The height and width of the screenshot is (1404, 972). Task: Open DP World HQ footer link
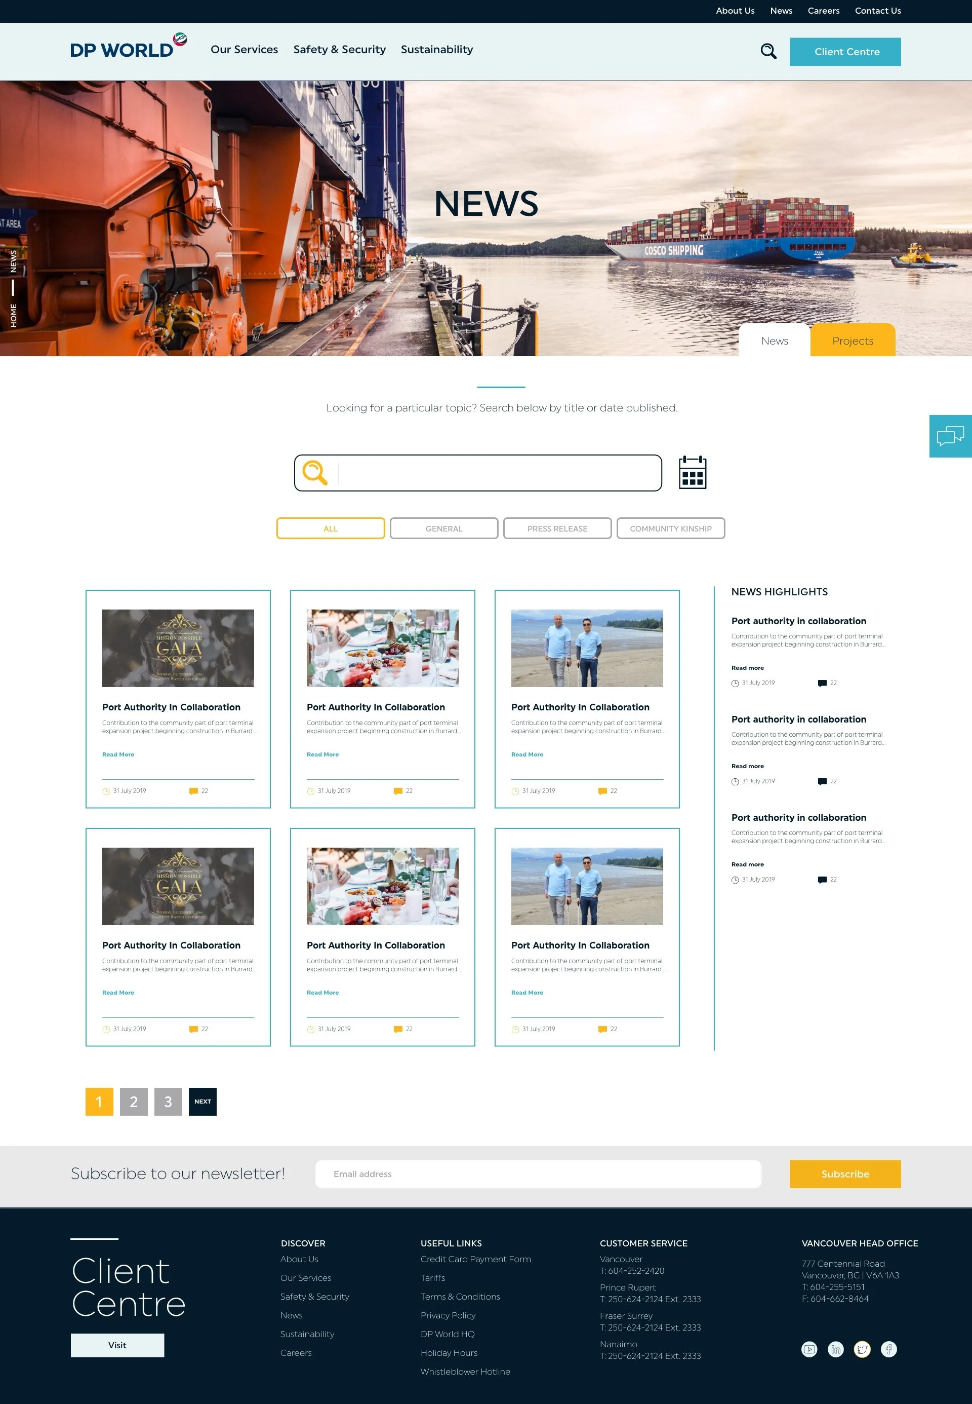(447, 1334)
